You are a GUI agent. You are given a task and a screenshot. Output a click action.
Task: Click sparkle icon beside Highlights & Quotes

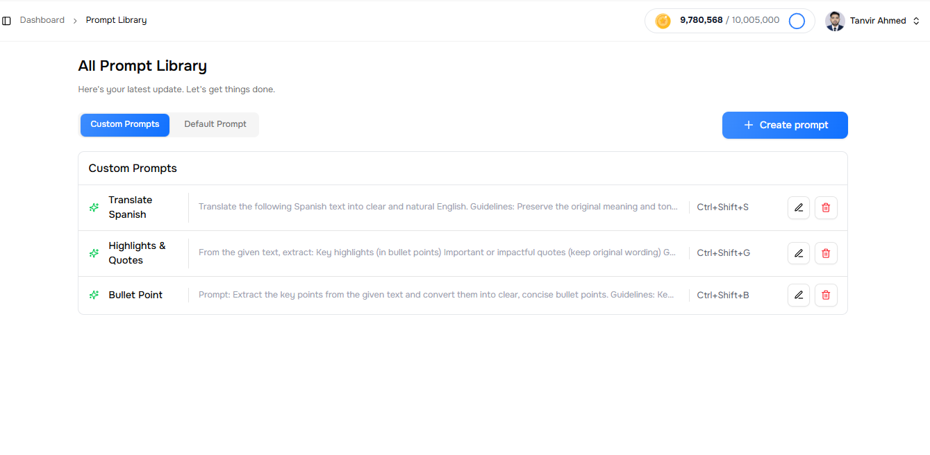94,253
